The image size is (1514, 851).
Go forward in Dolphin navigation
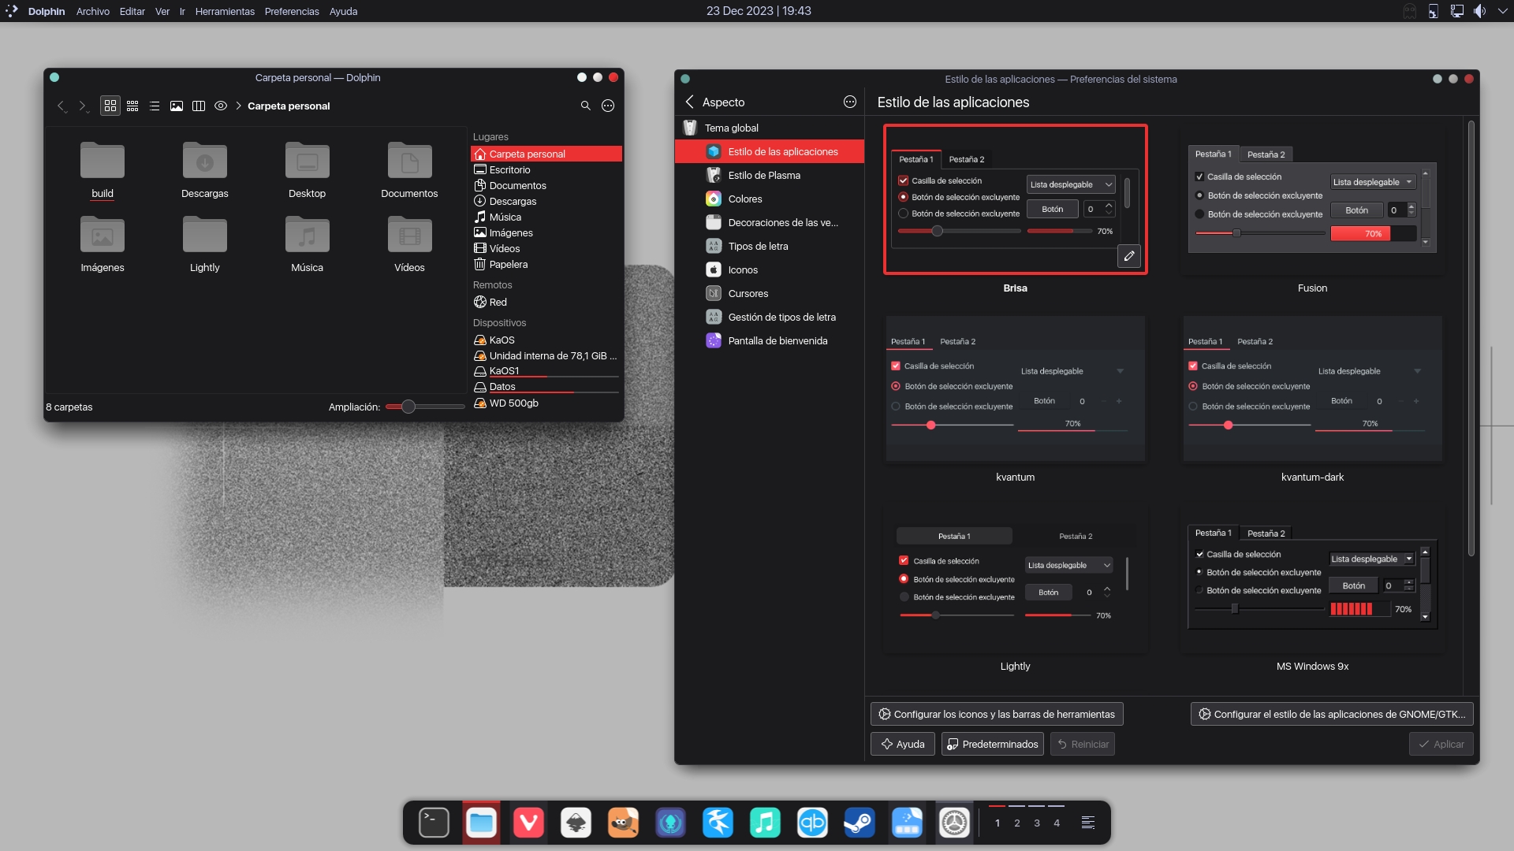coord(83,106)
